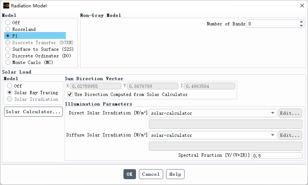The height and width of the screenshot is (185, 308).
Task: Select the Rosseland radiation model
Action: [x=8, y=29]
